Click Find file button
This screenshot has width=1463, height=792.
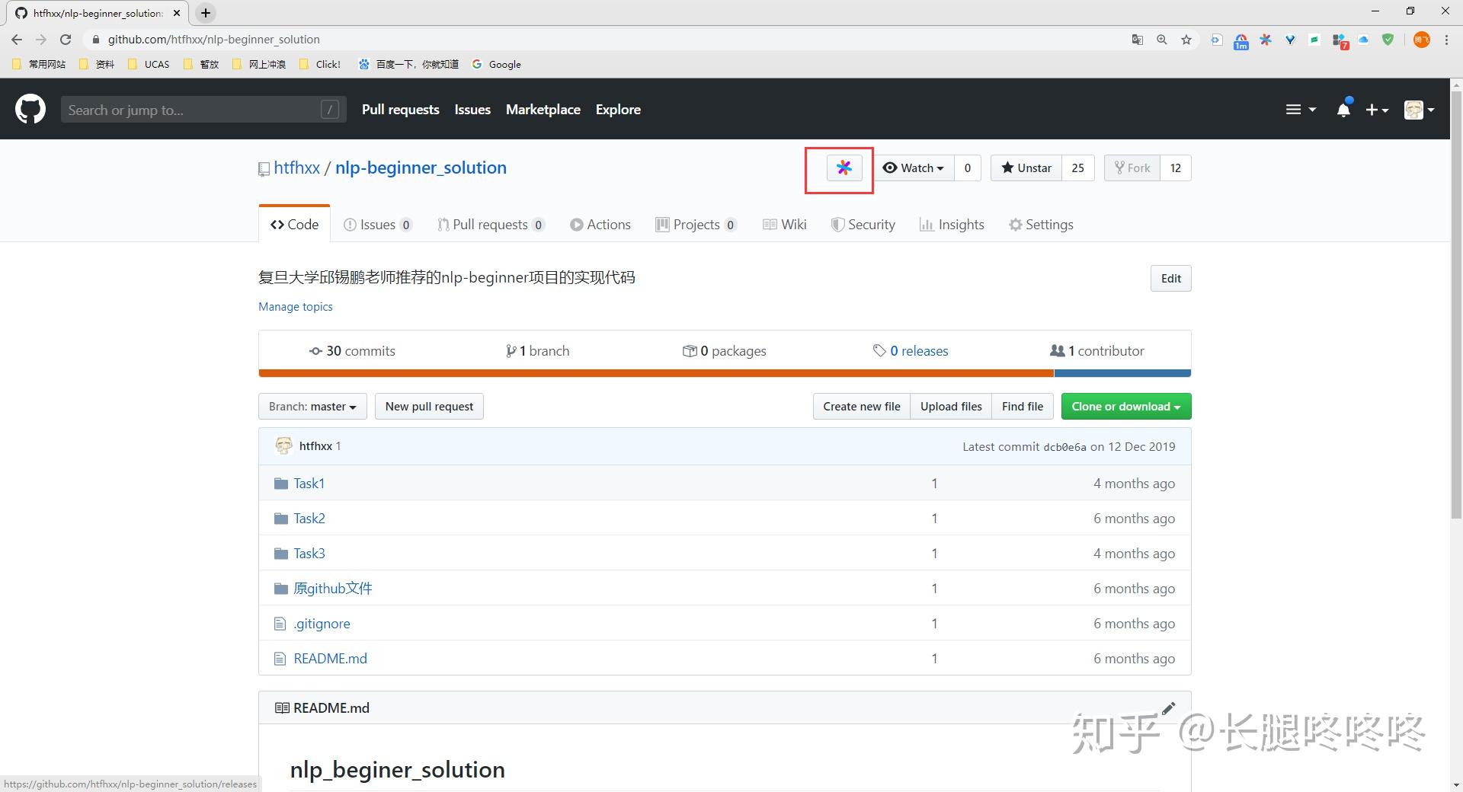click(1023, 406)
